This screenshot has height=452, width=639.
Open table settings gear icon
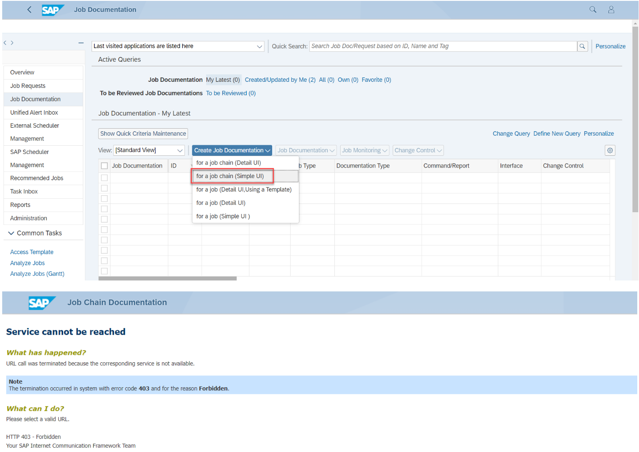coord(610,151)
